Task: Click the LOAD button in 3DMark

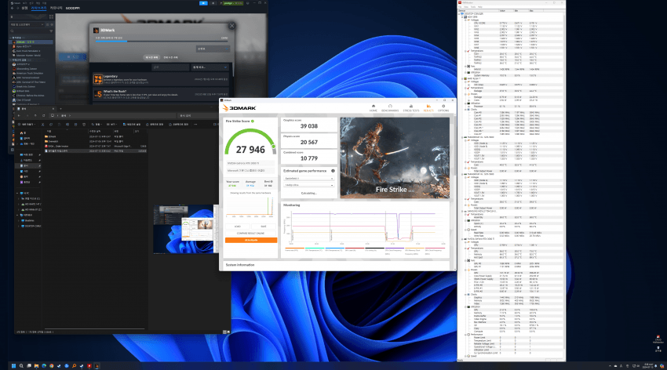Action: 238,227
